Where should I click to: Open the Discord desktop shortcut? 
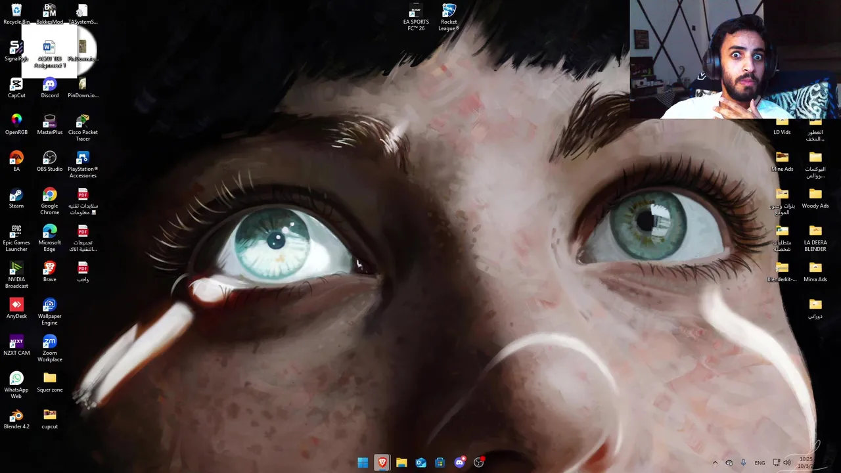(x=49, y=87)
